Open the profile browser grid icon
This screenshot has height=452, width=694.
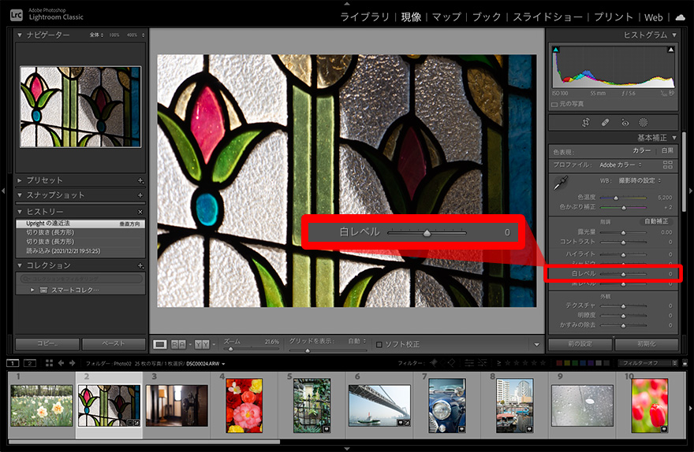pyautogui.click(x=668, y=165)
